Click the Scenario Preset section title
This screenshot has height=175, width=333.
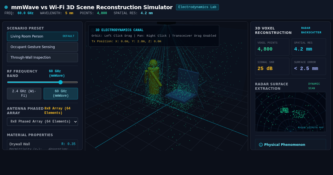tap(26, 28)
